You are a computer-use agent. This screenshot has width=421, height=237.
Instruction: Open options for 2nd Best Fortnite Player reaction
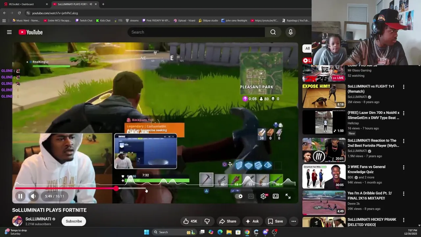pos(404,141)
